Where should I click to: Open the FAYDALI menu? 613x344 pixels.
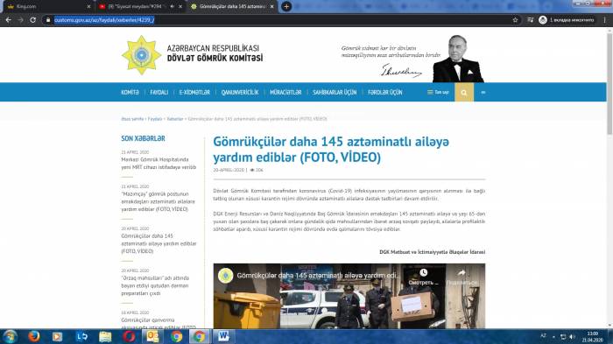click(x=159, y=92)
